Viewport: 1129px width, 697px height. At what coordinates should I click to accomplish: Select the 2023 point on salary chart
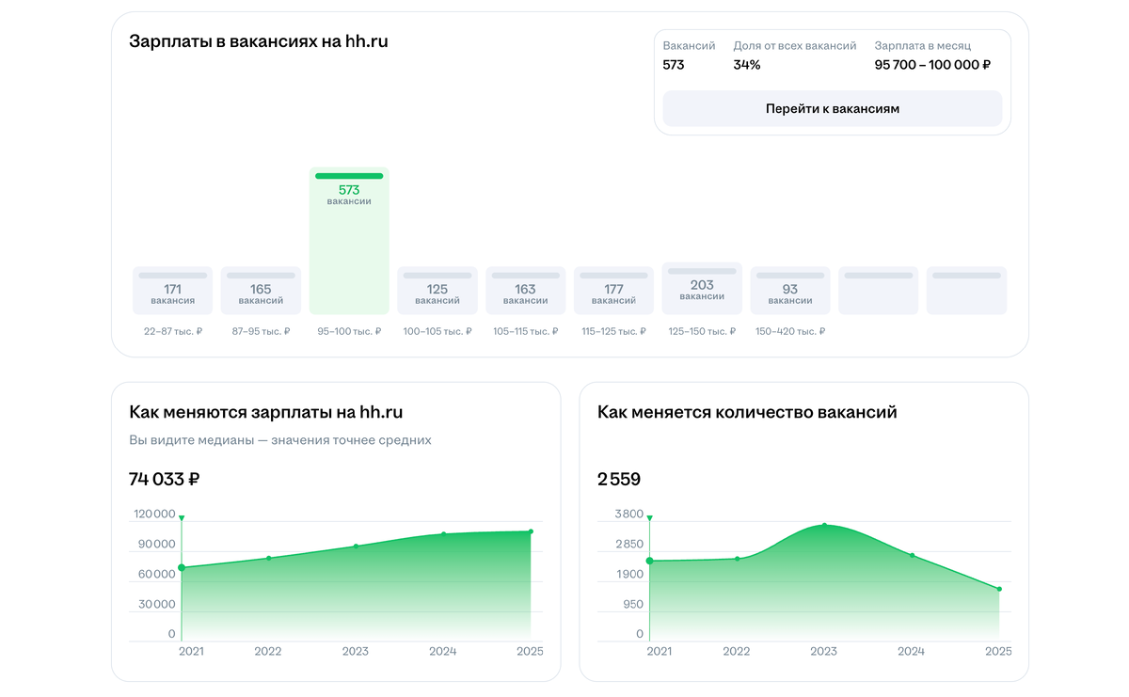pos(356,546)
